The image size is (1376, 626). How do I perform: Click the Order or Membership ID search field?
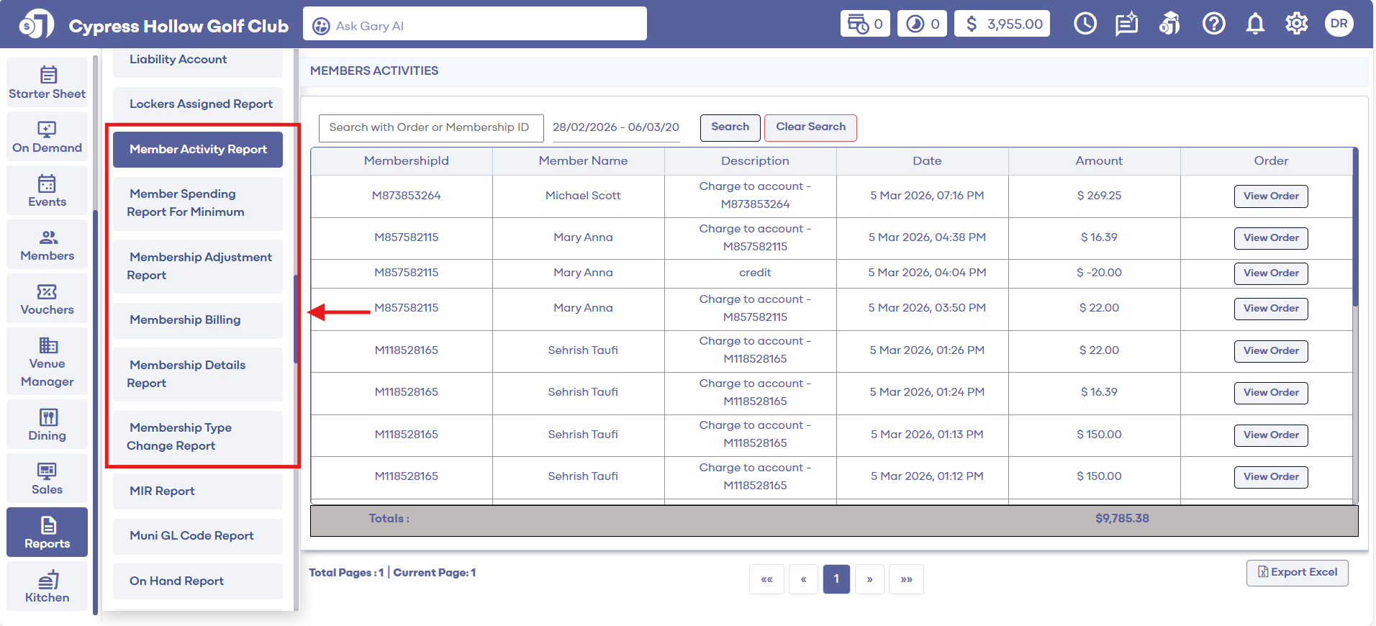430,128
